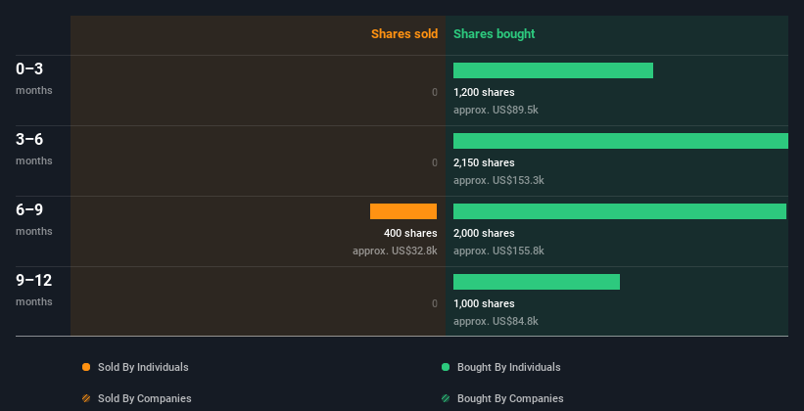Click the zero sold value in 0–3 months row
This screenshot has width=804, height=411.
435,92
